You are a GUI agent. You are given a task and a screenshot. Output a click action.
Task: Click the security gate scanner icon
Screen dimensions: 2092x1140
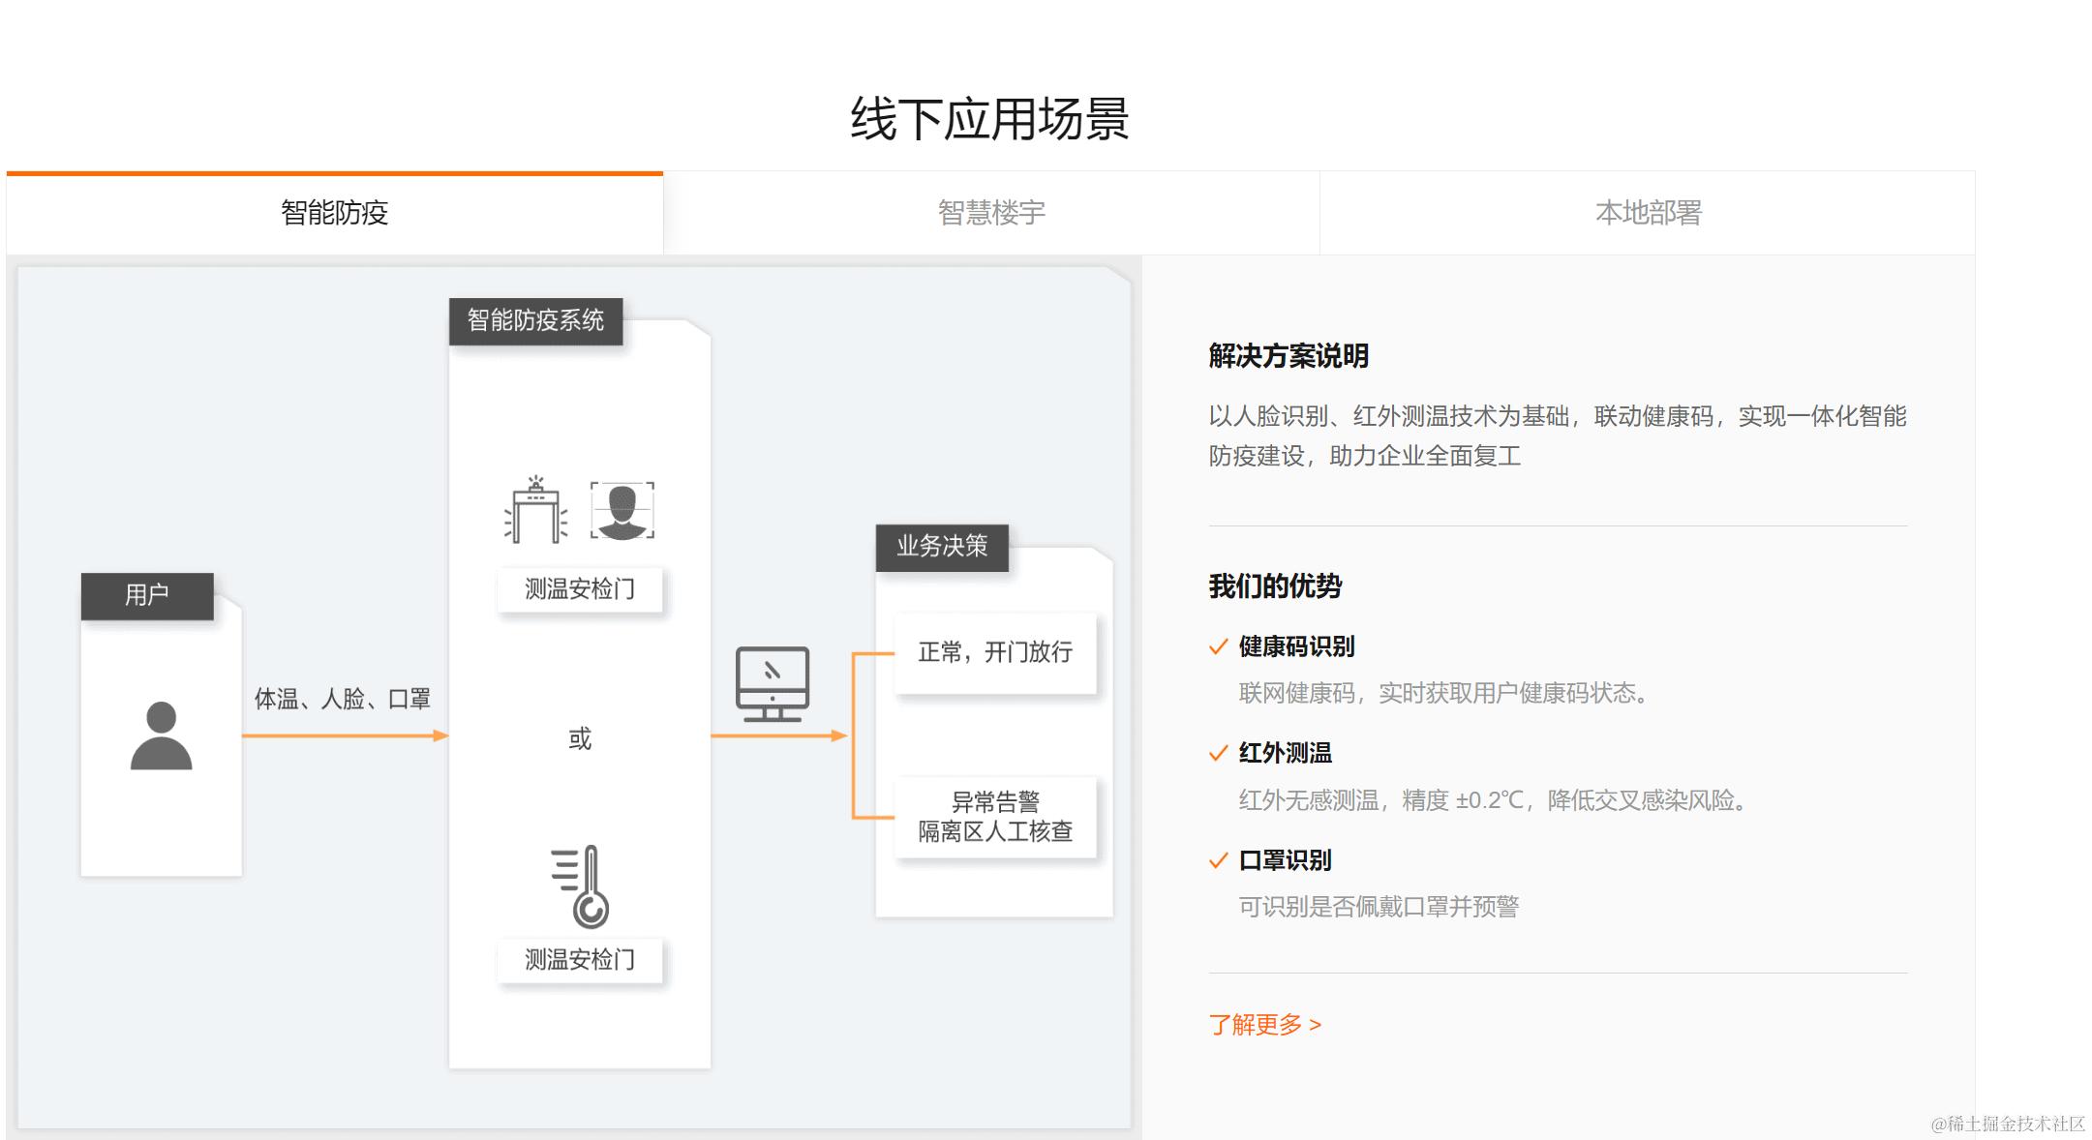(535, 510)
